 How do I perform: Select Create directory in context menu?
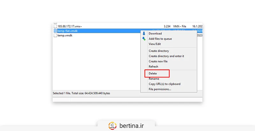159,51
